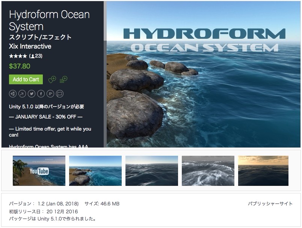
Task: Click the 'サイズ: 46.6 MB' text
Action: tap(102, 204)
